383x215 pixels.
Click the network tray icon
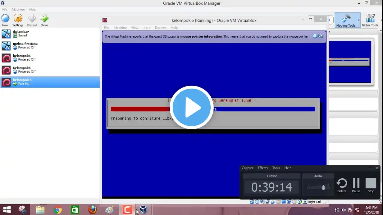[x=357, y=210]
